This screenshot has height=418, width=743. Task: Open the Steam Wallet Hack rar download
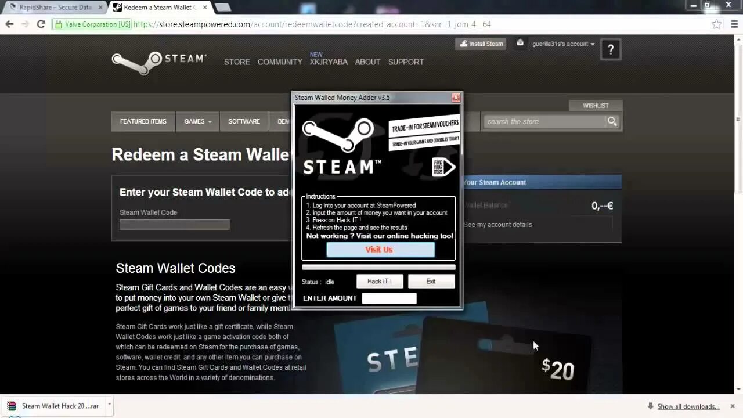point(54,406)
